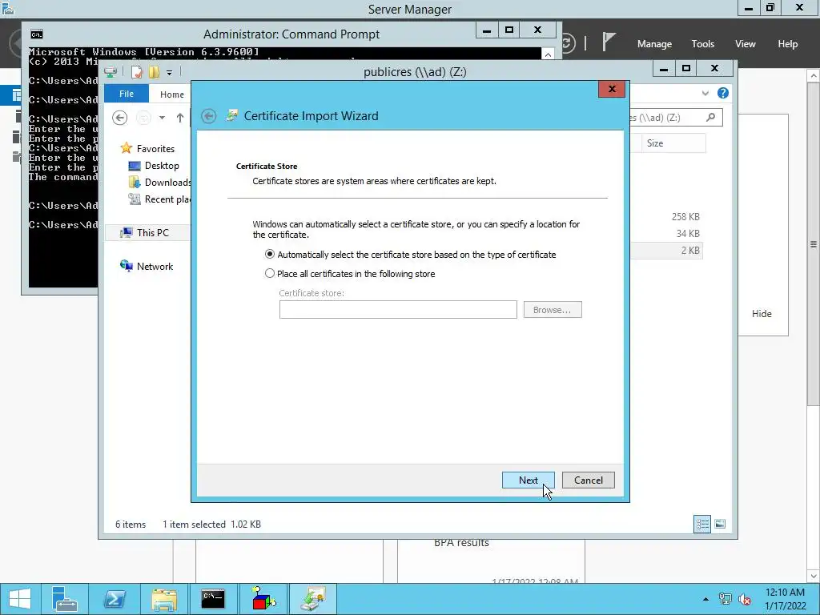Click the wizard's back arrow
The height and width of the screenshot is (615, 820).
209,116
